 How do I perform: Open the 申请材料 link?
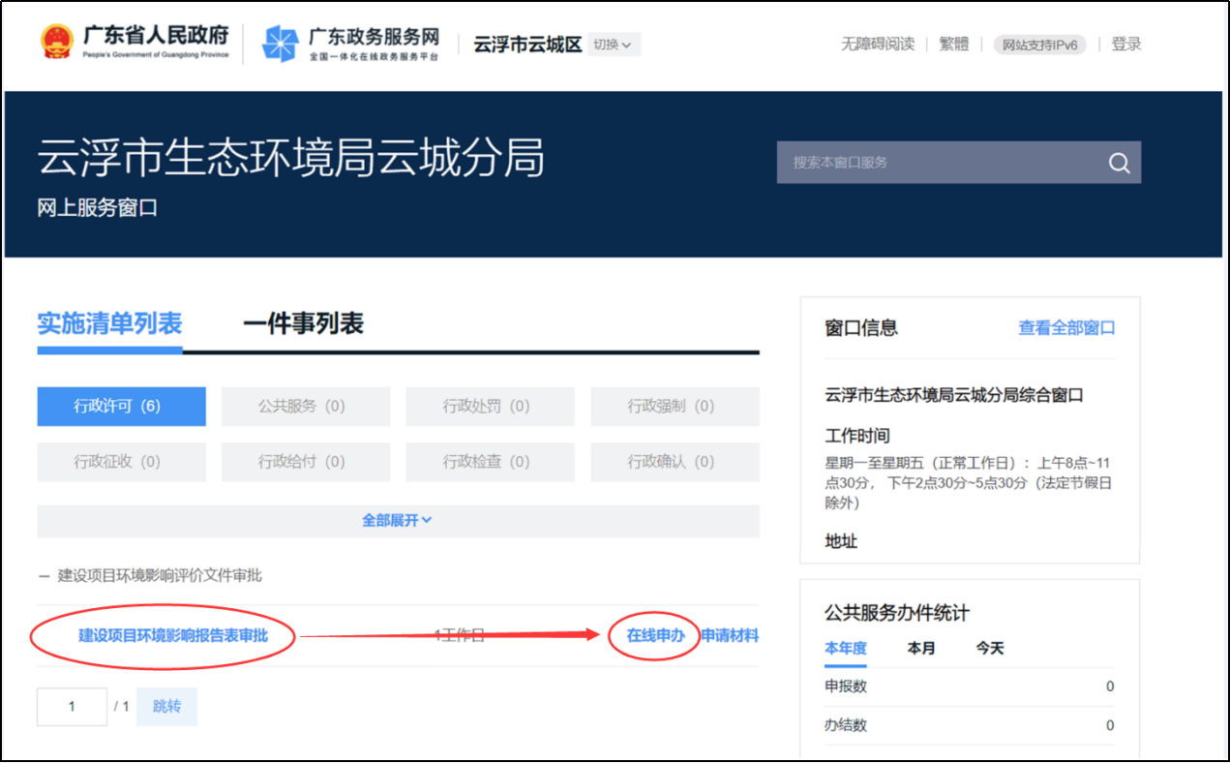[x=730, y=636]
